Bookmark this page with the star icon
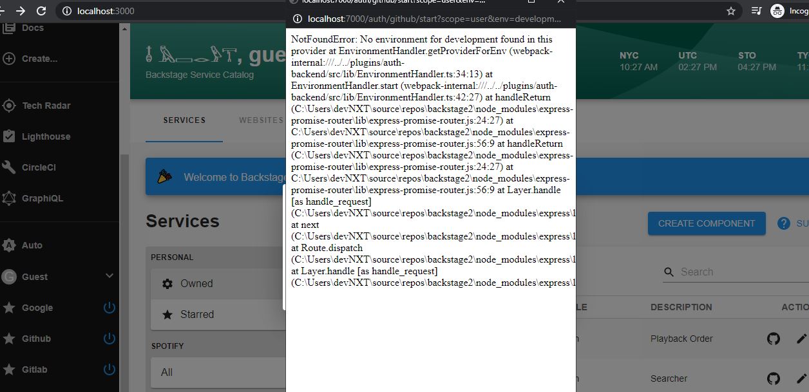The image size is (809, 392). [x=731, y=11]
